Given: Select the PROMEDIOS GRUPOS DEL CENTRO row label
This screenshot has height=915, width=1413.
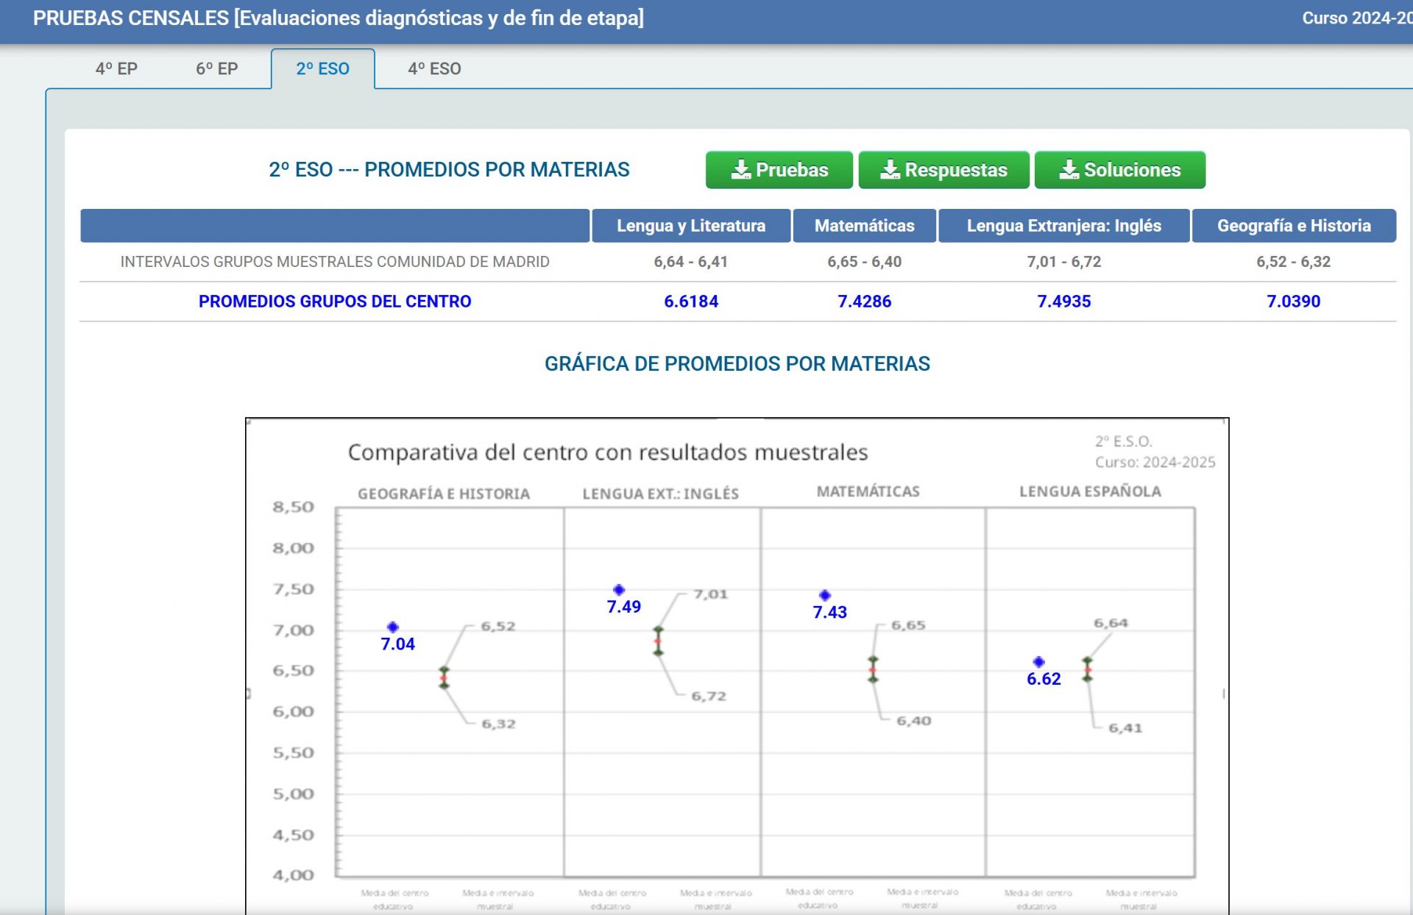Looking at the screenshot, I should coord(335,301).
